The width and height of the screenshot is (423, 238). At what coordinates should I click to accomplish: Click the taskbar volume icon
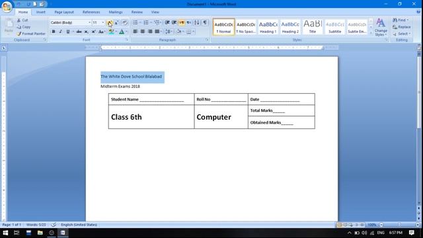click(364, 233)
